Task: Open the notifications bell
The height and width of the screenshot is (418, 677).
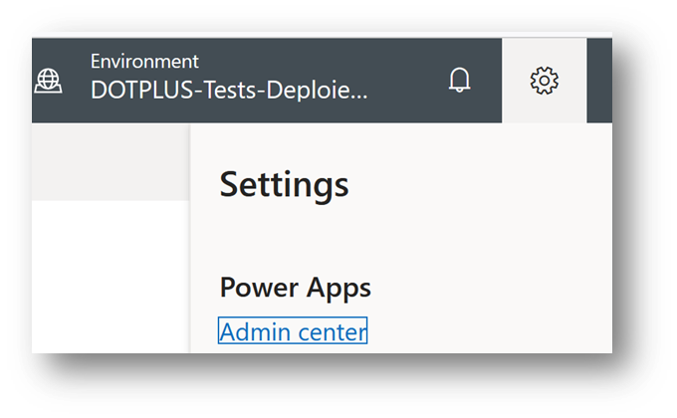Action: click(459, 81)
